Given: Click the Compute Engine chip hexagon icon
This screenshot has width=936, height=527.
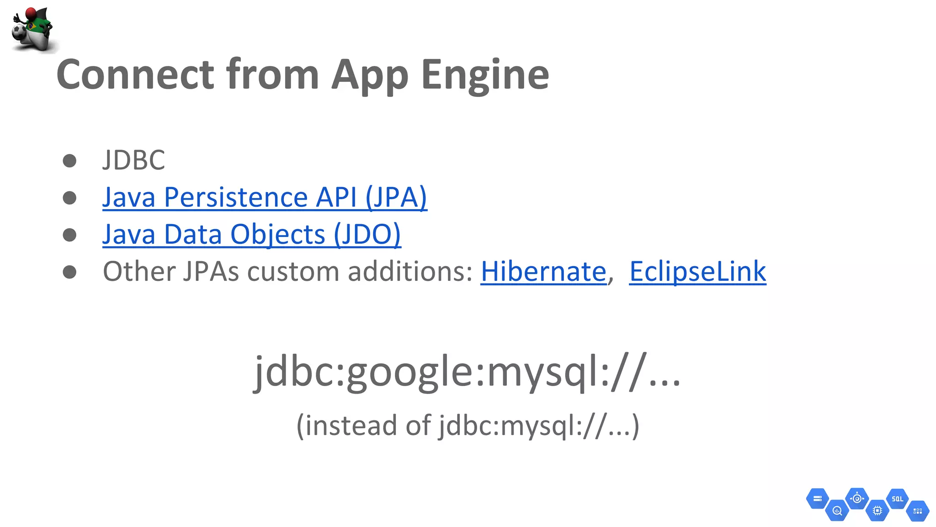Looking at the screenshot, I should pos(877,511).
